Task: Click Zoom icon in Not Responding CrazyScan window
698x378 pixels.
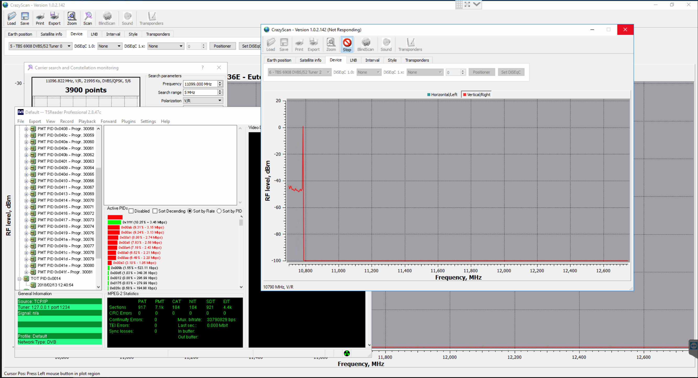Action: [x=331, y=45]
